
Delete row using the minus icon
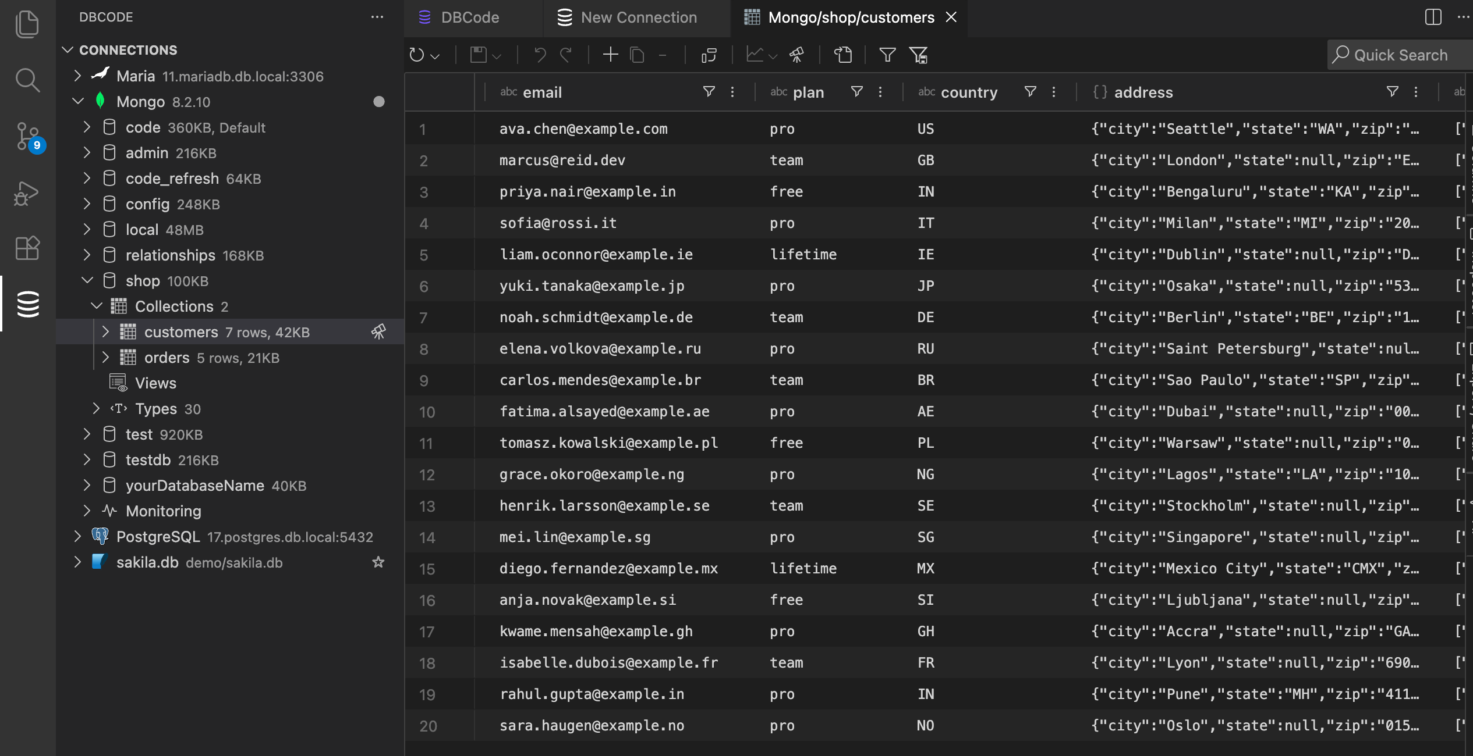[x=663, y=55]
